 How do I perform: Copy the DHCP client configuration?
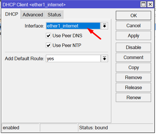tap(133, 67)
